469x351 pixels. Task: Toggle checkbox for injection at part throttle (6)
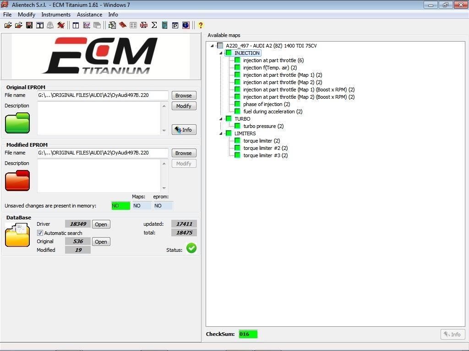[238, 60]
